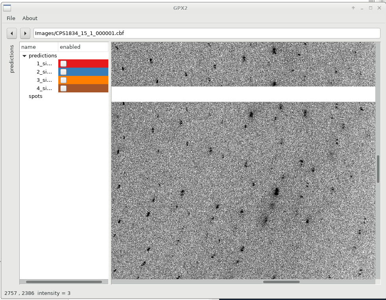
Task: Click the predictions tree label text
Action: tap(43, 55)
